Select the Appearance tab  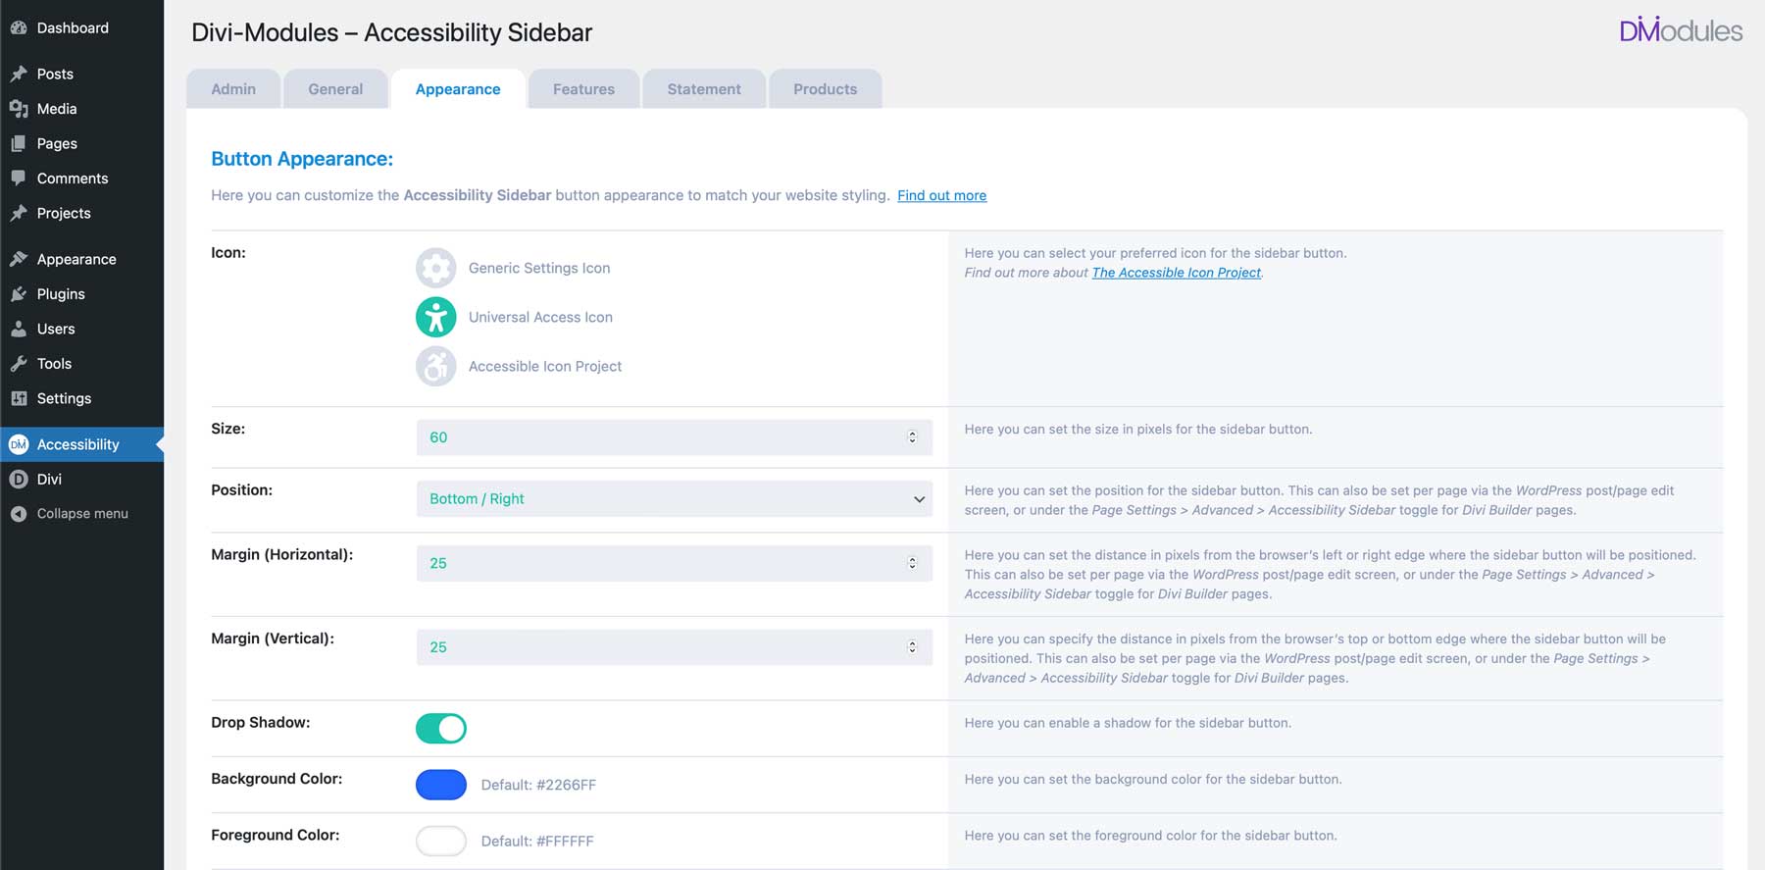(458, 89)
